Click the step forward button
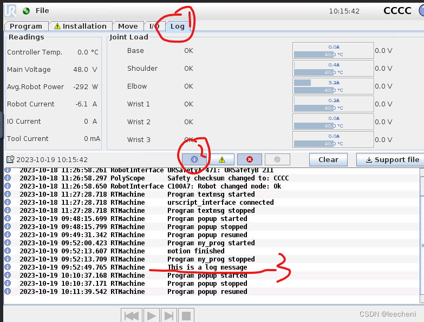The image size is (424, 322). coord(169,316)
